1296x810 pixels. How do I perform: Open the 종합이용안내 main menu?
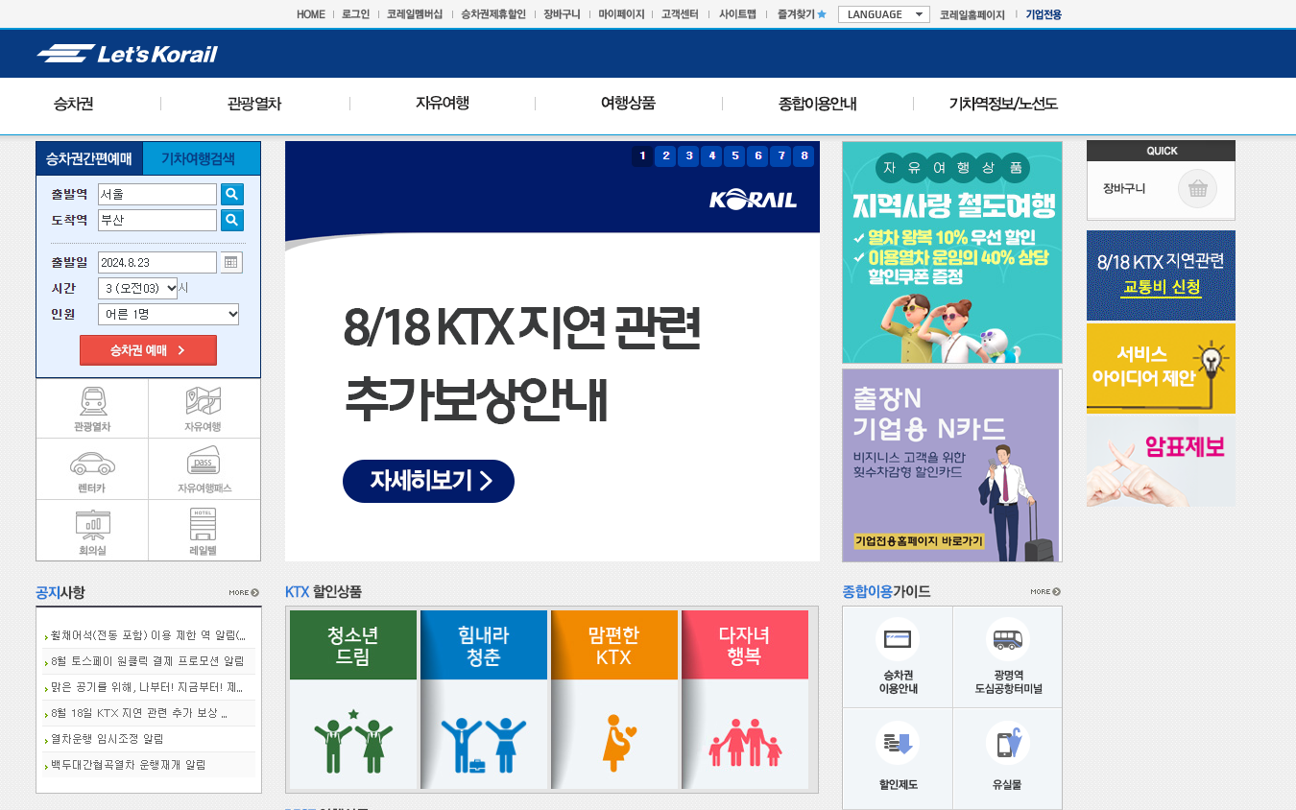click(818, 104)
